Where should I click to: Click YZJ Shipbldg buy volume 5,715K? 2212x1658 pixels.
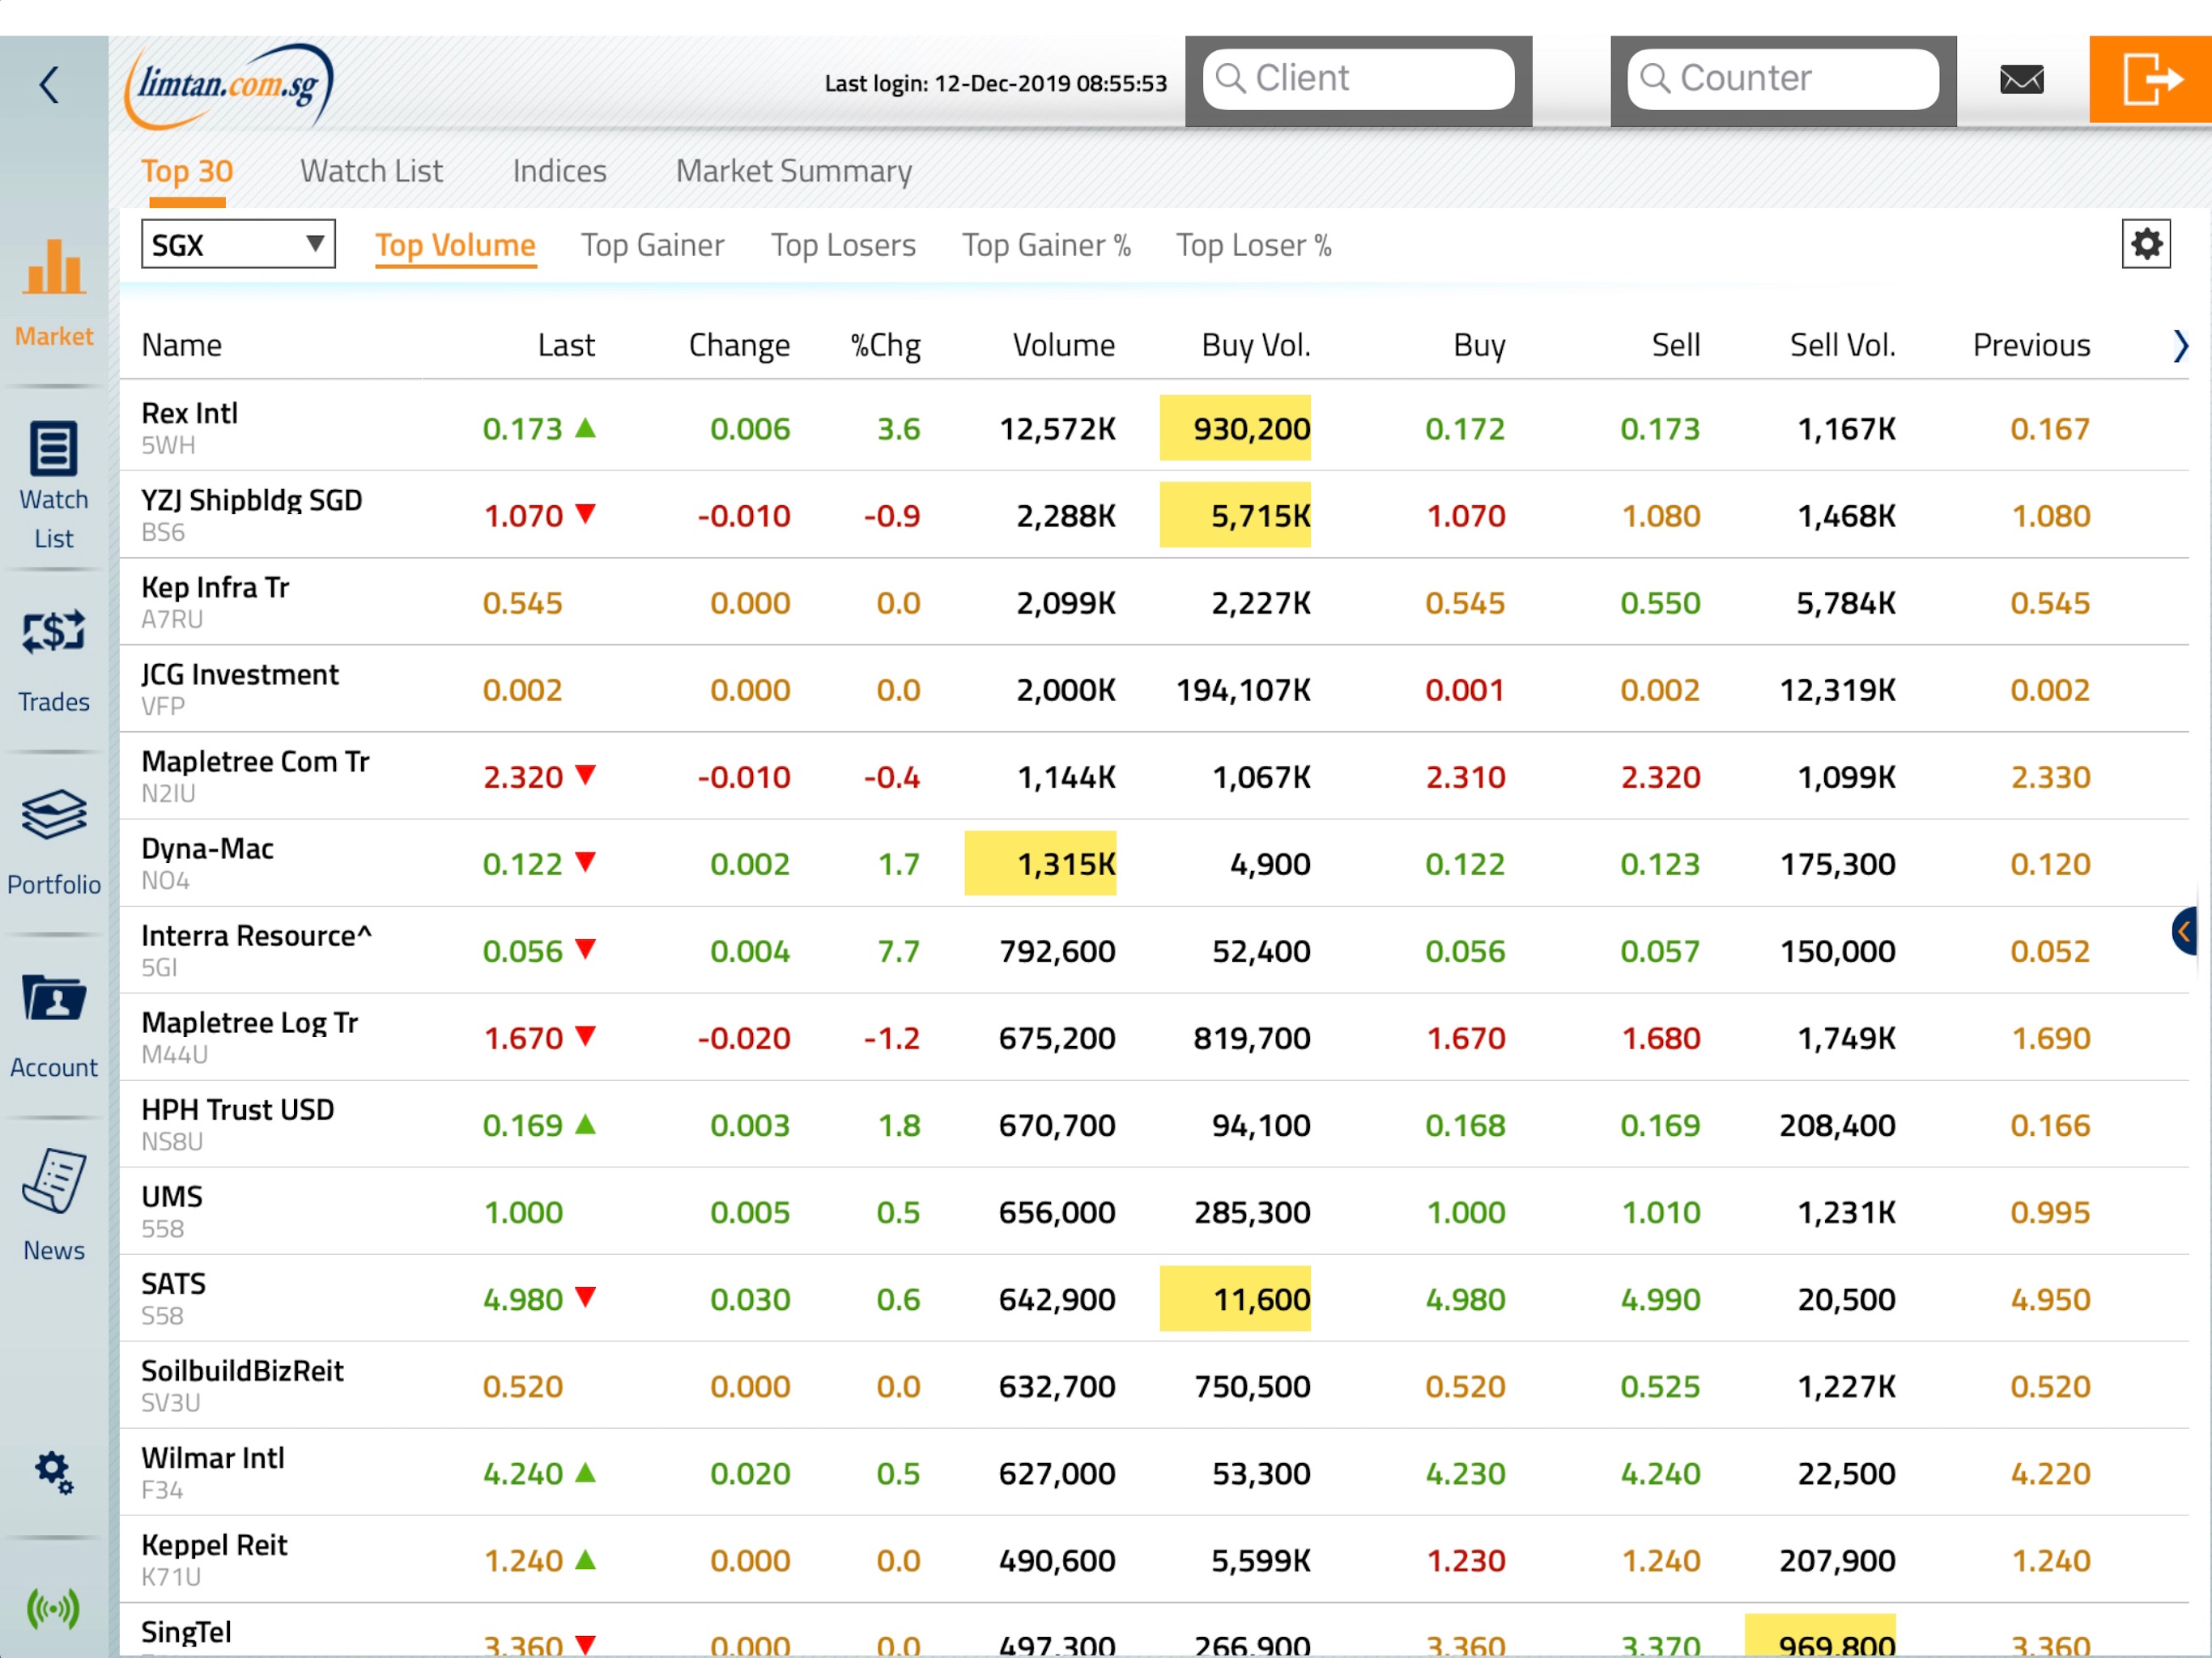[1235, 515]
